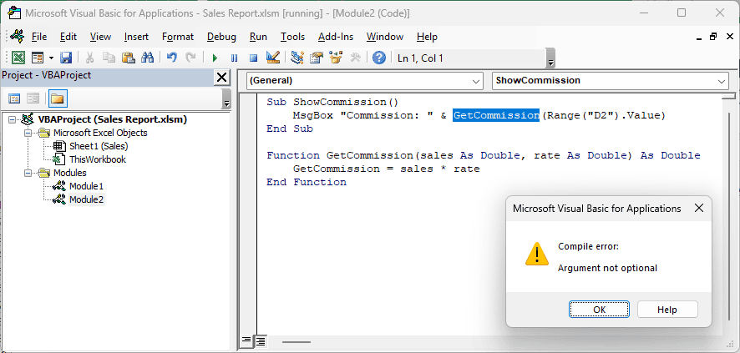Open the Properties Window toolbar icon
740x353 pixels.
[x=316, y=58]
